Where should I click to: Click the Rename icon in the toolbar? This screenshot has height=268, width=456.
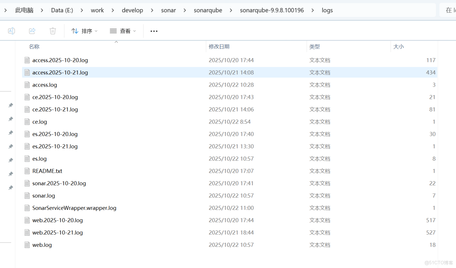tap(11, 31)
